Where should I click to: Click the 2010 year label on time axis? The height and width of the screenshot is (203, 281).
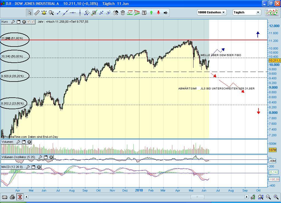click(139, 190)
